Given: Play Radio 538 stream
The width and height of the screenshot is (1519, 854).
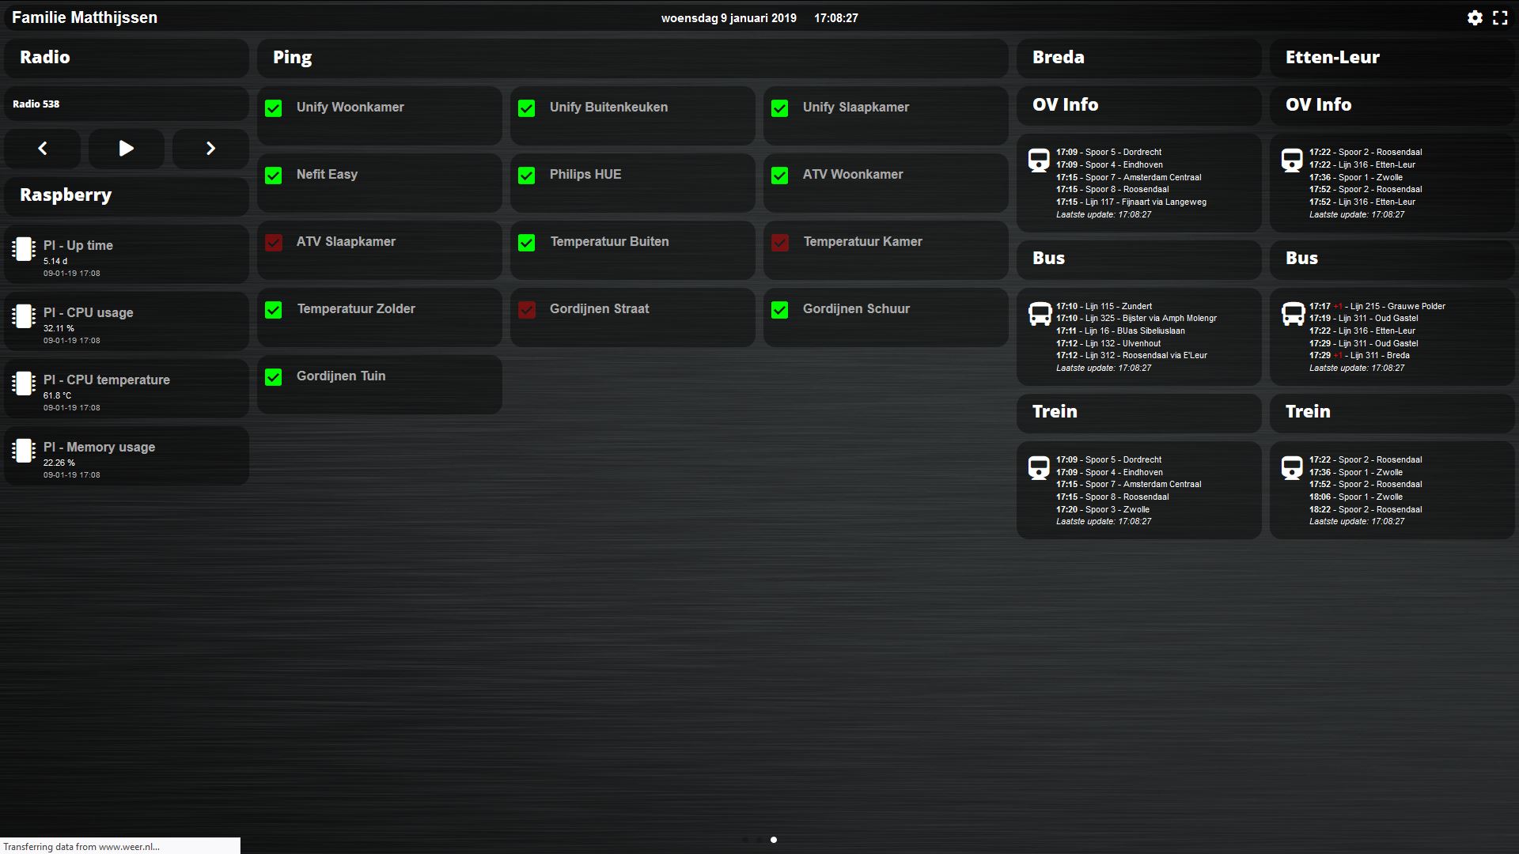Looking at the screenshot, I should (126, 149).
